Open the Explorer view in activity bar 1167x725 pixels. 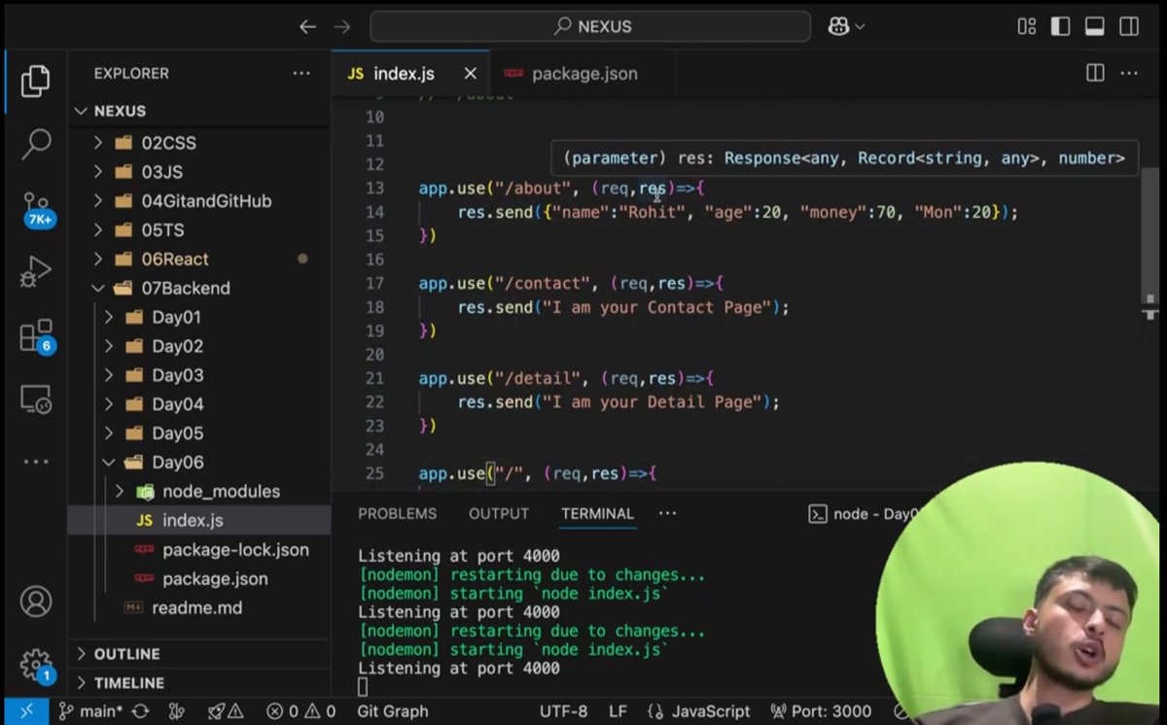pos(36,81)
